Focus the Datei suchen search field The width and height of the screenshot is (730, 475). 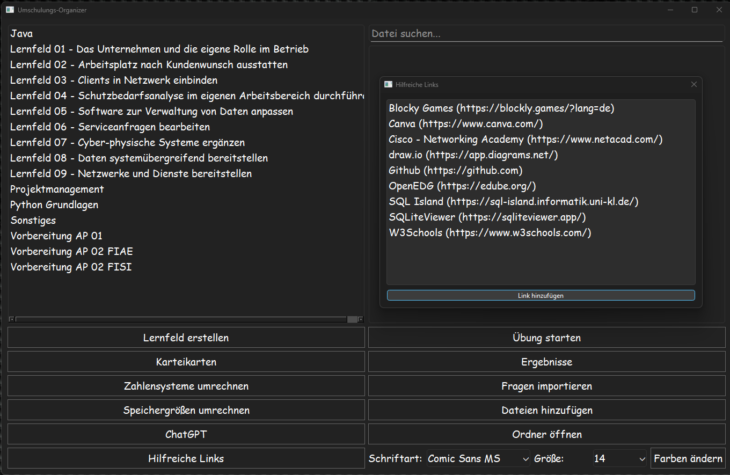(x=546, y=33)
